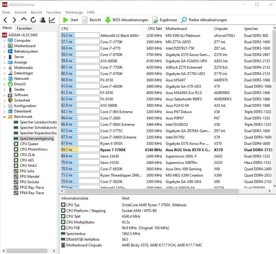Select the Ryzen 7 3700X result row

point(166,150)
